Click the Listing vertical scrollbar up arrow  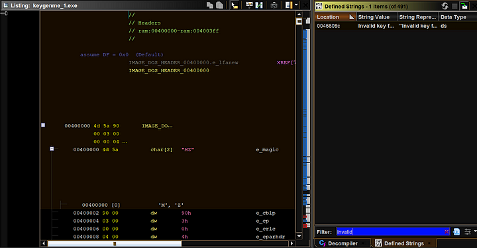pyautogui.click(x=299, y=15)
